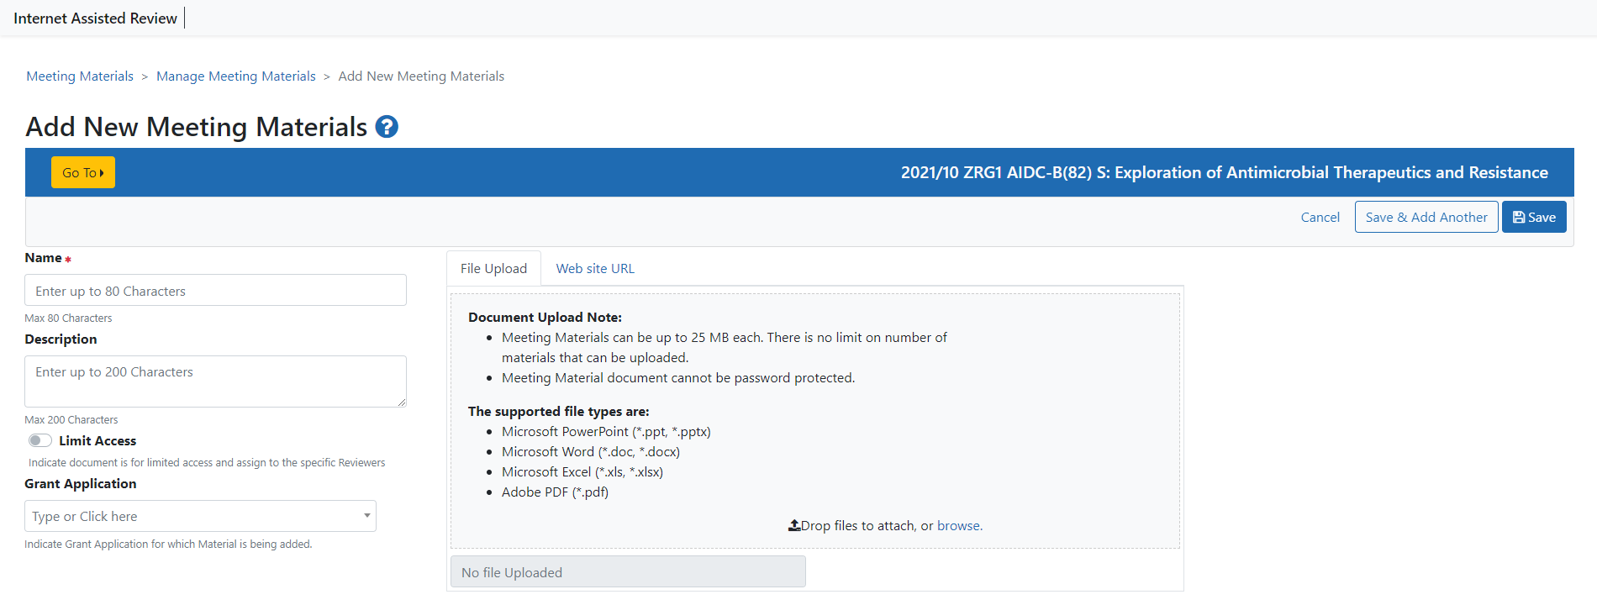
Task: Click the 25 MB each upload limit note
Action: click(x=725, y=347)
